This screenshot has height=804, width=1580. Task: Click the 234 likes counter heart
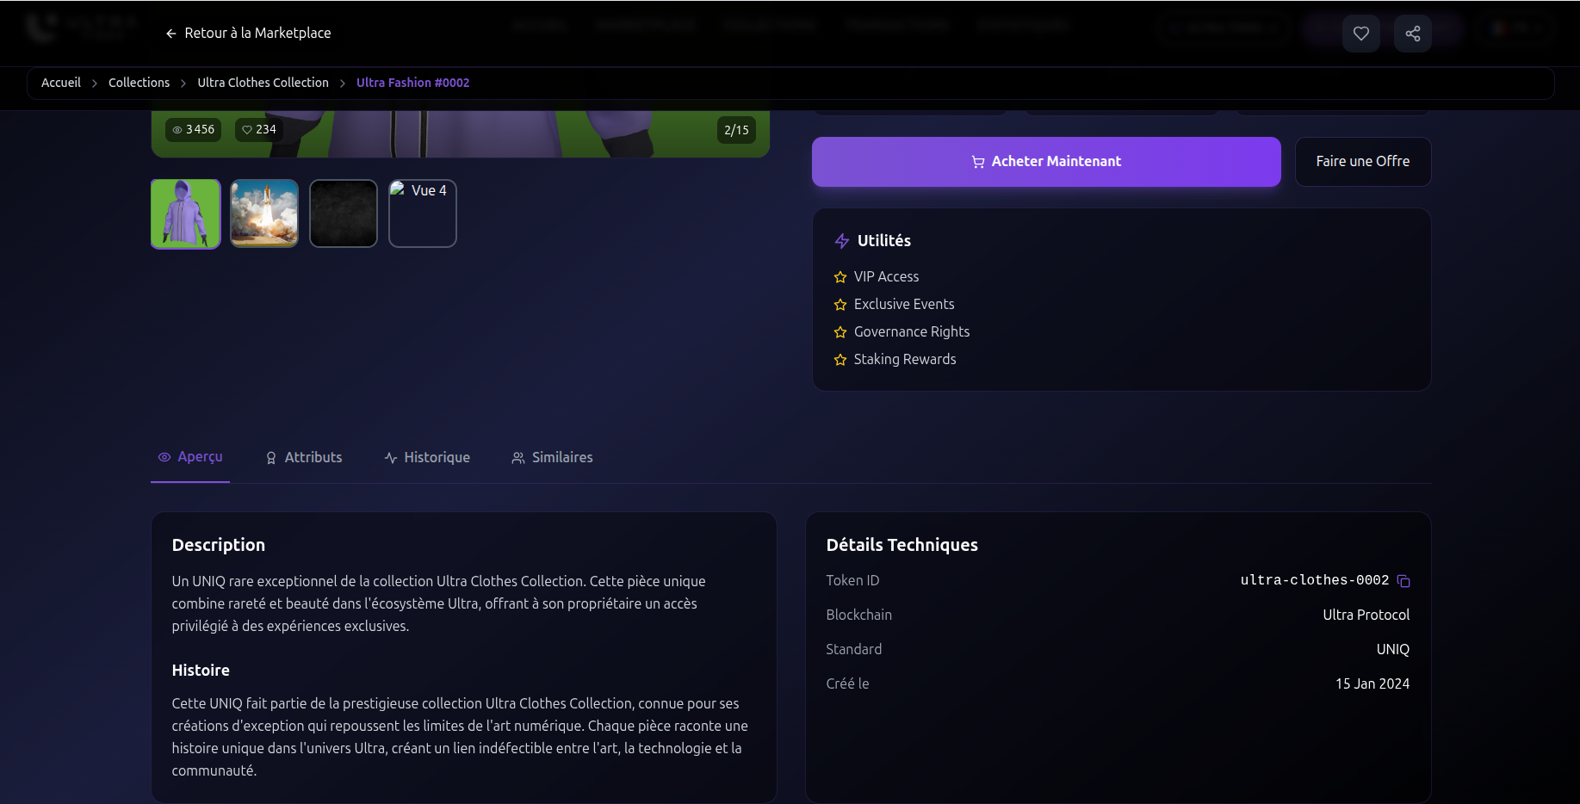[x=248, y=129]
